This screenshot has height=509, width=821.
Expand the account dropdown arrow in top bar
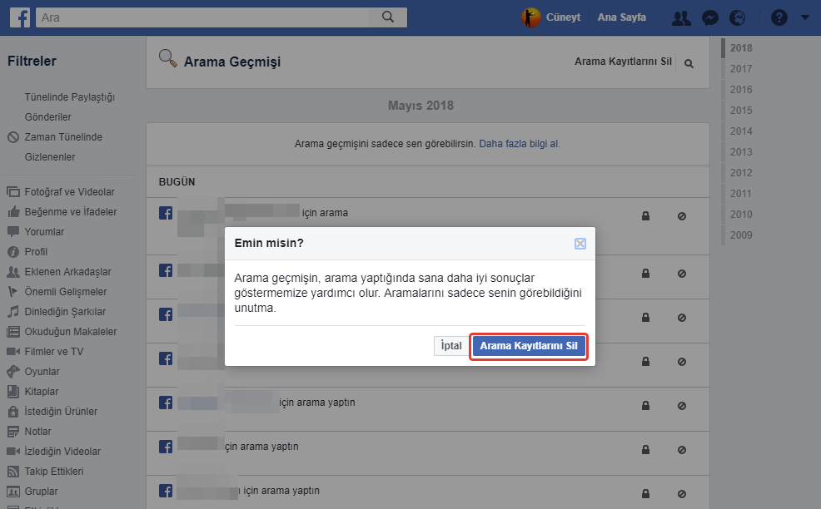pos(804,17)
